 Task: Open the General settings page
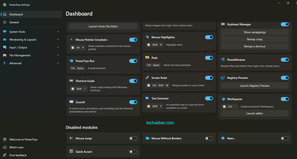[x=31, y=22]
